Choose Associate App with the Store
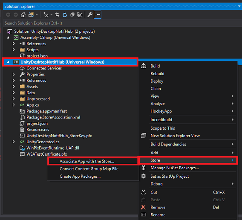Screen dimensions: 242x220 [87, 161]
